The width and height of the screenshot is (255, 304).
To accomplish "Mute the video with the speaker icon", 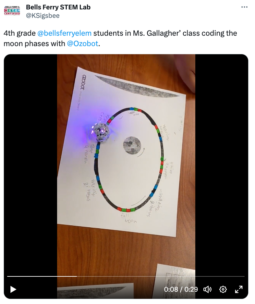I will pyautogui.click(x=207, y=289).
